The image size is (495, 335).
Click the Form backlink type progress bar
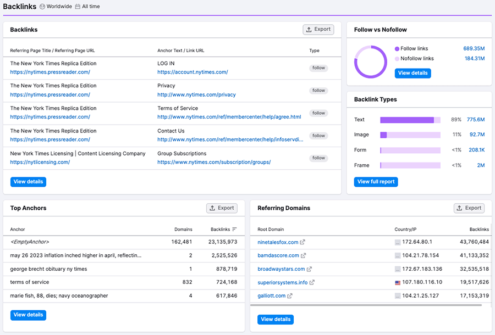click(x=410, y=150)
